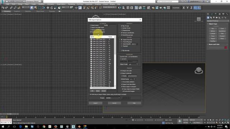
Task: Restrict transform to the Y axis
Action: (188, 8)
